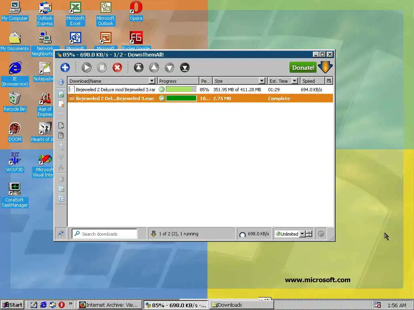Sort by the Speed column header
The image size is (414, 310).
[313, 81]
